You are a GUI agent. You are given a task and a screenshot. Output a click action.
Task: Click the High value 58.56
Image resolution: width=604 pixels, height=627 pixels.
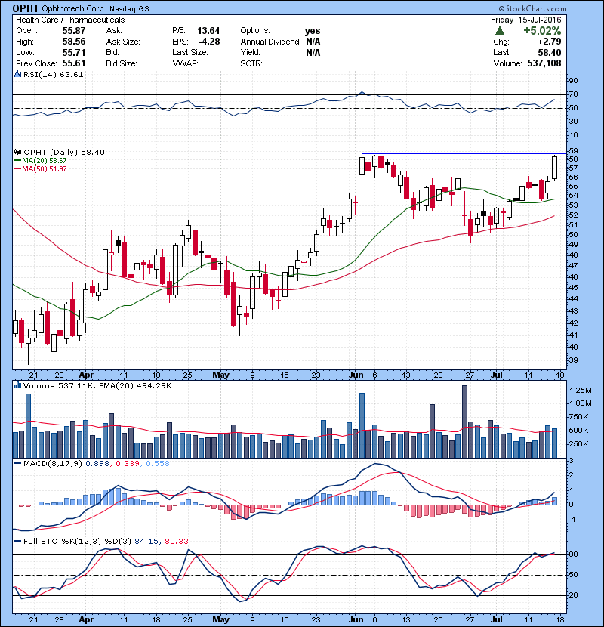(x=74, y=42)
